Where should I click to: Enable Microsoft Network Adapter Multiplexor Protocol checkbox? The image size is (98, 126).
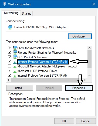(x=9, y=66)
